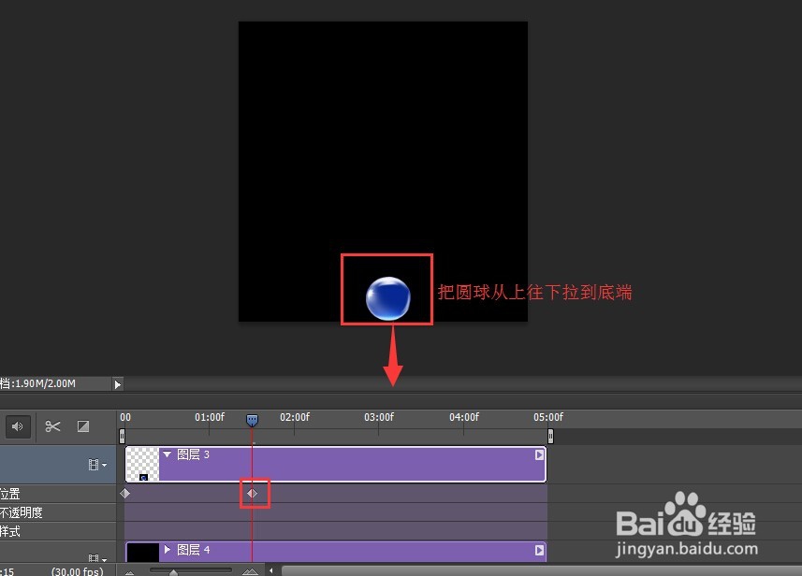The height and width of the screenshot is (576, 802).
Task: Click the filmstrip icon on 图层 3 track
Action: [x=95, y=463]
